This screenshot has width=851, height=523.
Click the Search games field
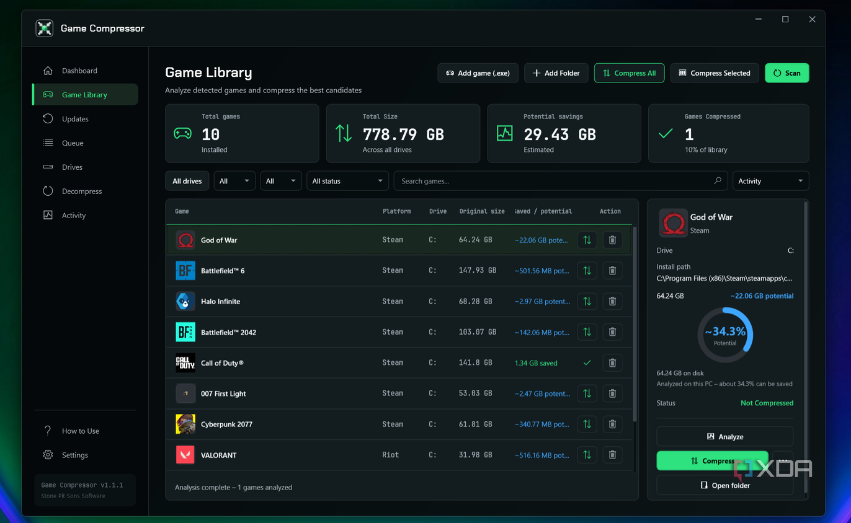(561, 181)
